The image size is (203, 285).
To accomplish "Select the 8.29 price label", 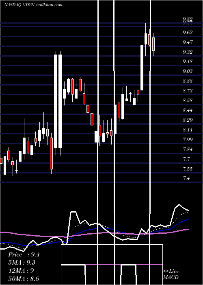I will tap(188, 120).
